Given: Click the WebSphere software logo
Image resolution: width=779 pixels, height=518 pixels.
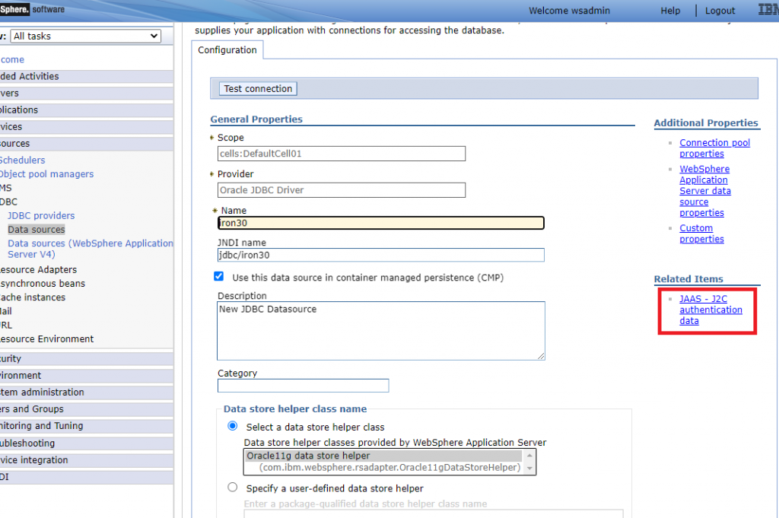Looking at the screenshot, I should point(32,9).
